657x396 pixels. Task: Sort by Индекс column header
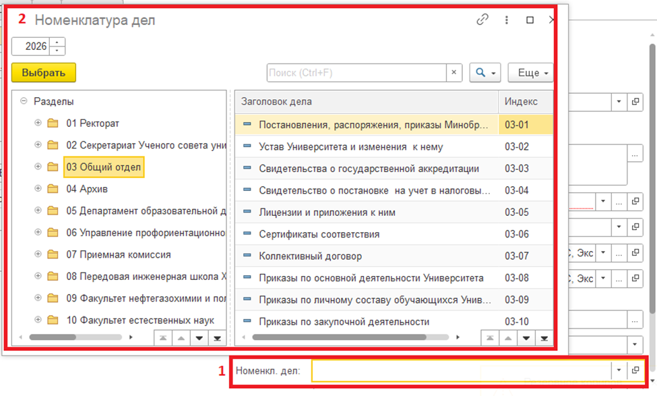point(522,102)
